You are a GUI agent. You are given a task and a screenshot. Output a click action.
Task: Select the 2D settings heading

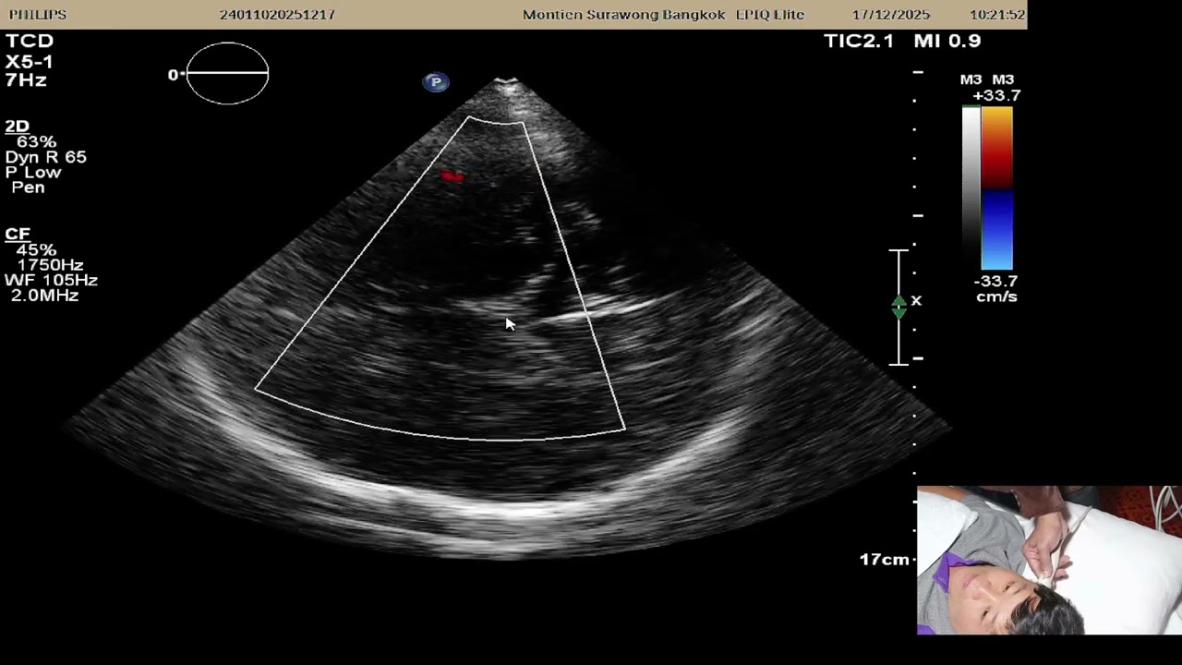point(18,127)
